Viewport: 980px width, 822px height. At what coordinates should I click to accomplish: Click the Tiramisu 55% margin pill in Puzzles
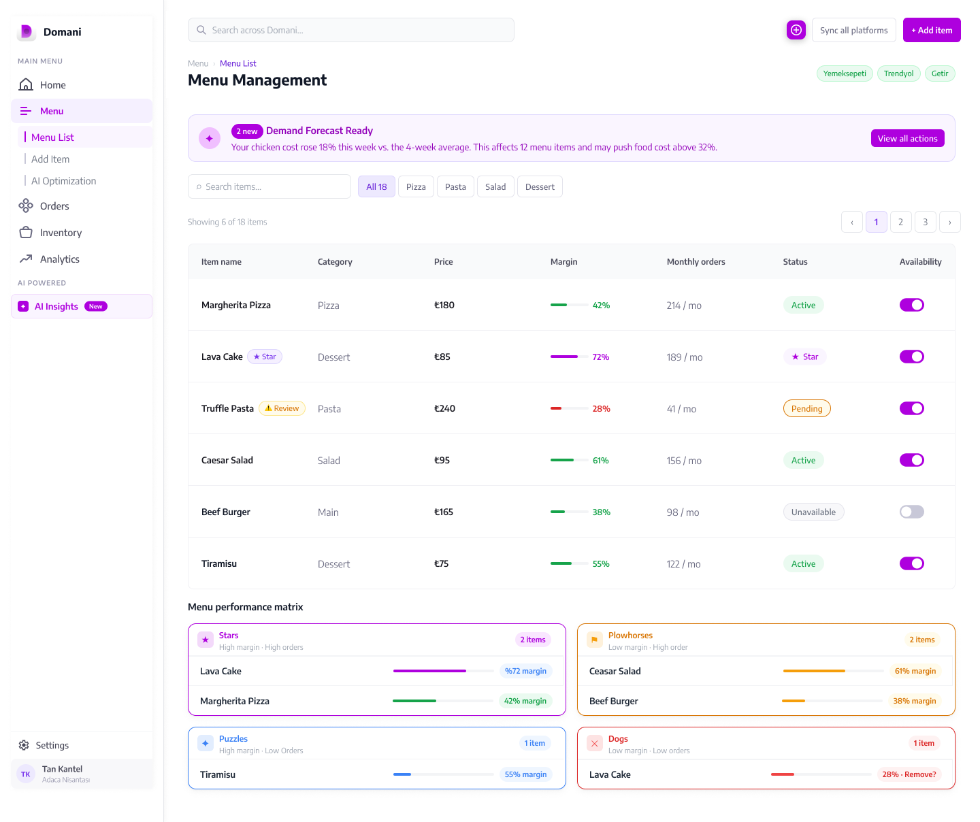(525, 774)
